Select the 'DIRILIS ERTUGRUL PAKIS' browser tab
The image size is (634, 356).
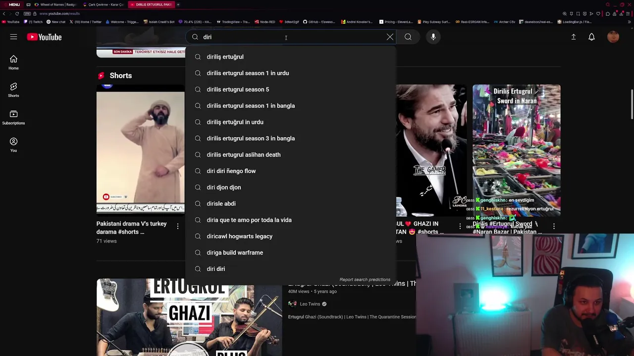(151, 4)
